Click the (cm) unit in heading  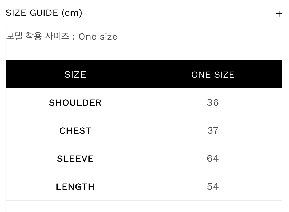(x=72, y=13)
